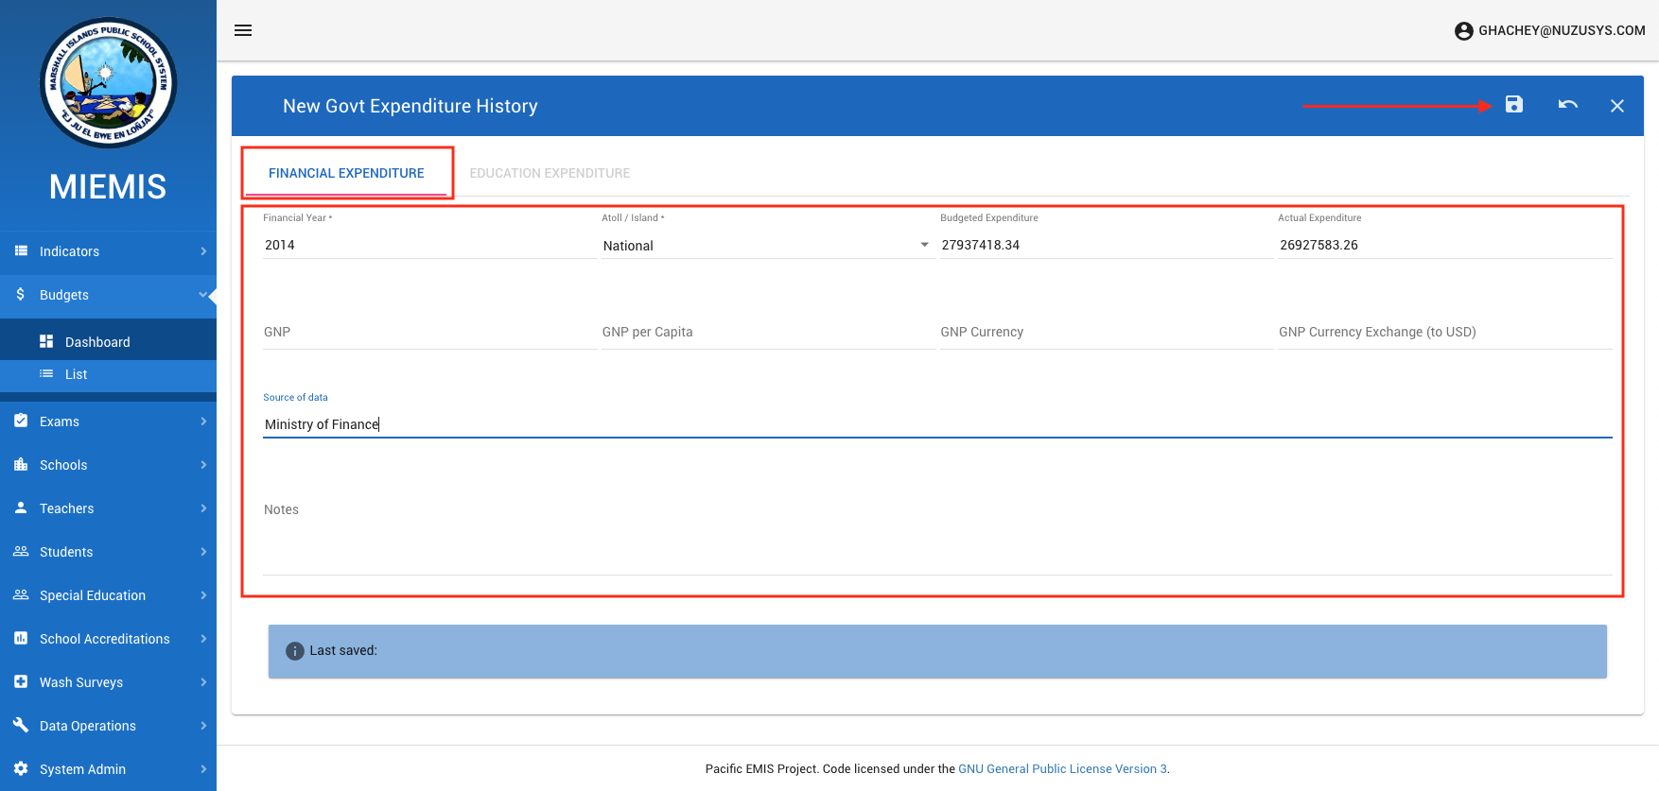Select the Financial Expenditure tab
The width and height of the screenshot is (1659, 791).
(x=346, y=173)
